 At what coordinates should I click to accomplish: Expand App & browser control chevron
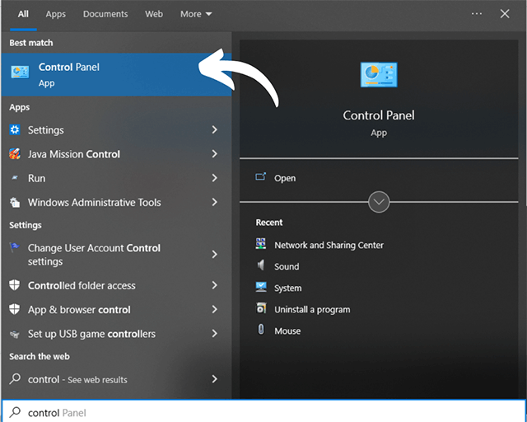[x=214, y=310]
